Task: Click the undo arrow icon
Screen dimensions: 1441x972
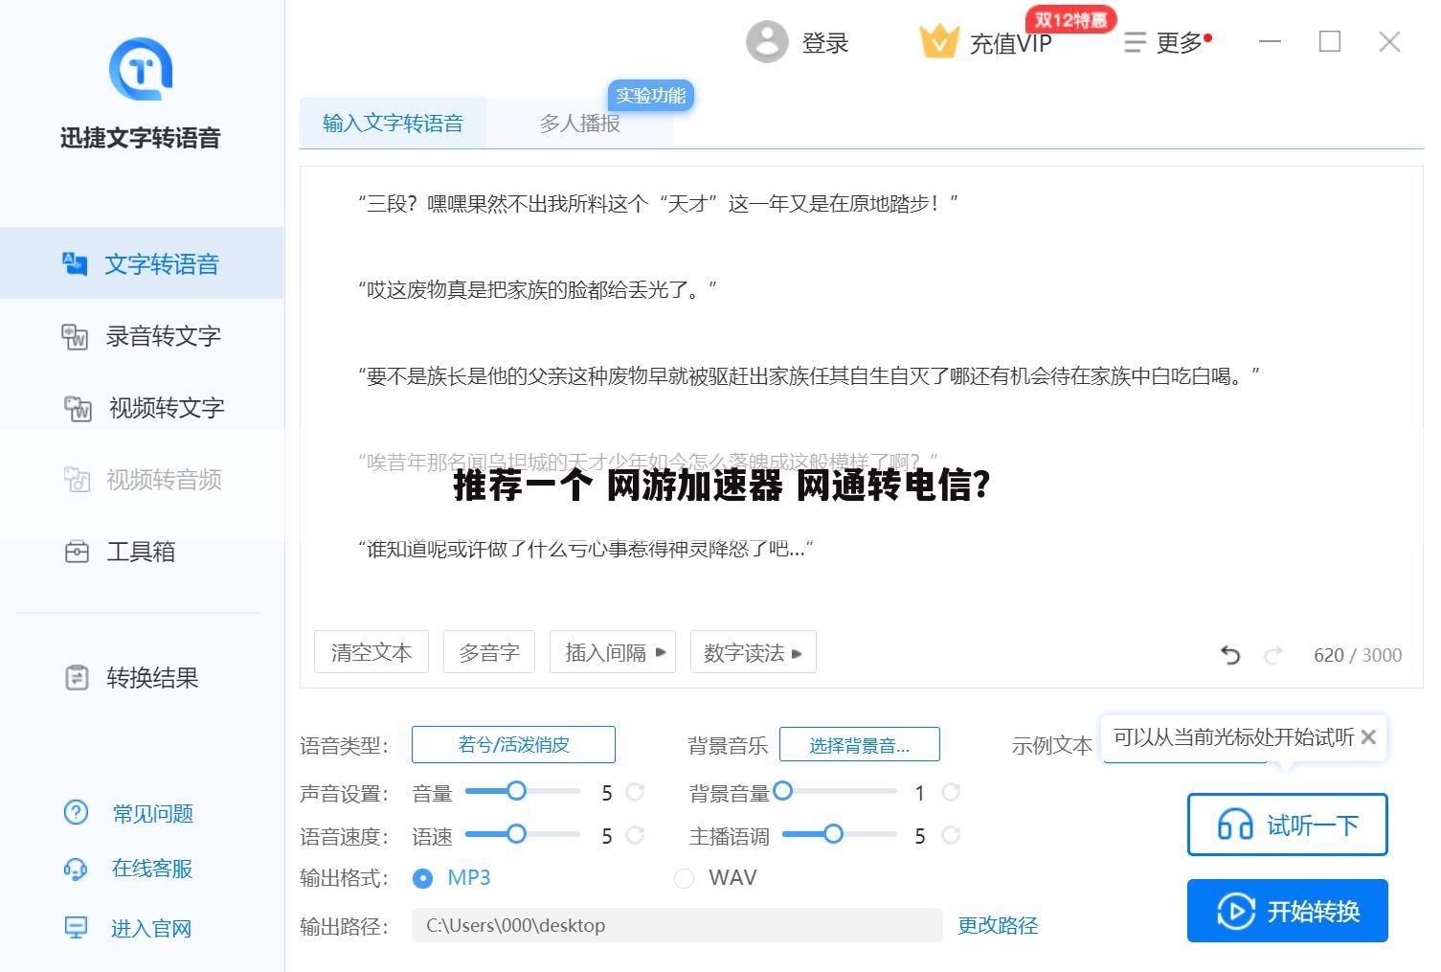Action: tap(1230, 655)
